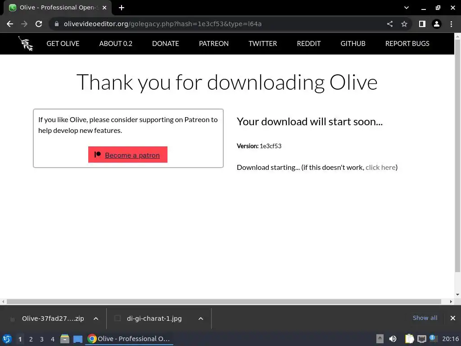Share this page via share icon

point(390,24)
